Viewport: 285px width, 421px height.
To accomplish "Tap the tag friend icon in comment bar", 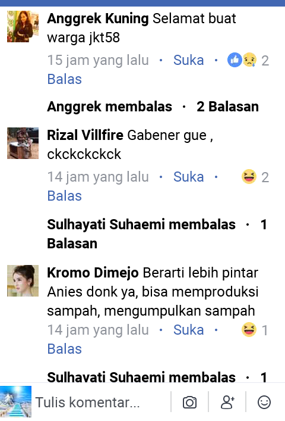I will [227, 402].
